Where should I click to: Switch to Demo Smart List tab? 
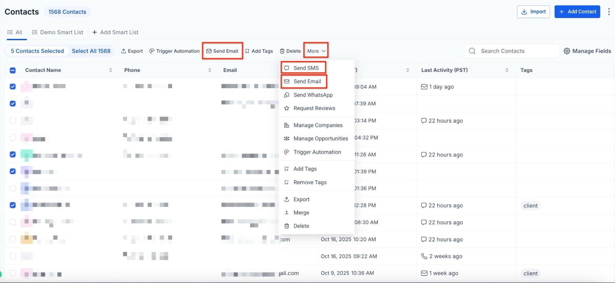point(58,32)
